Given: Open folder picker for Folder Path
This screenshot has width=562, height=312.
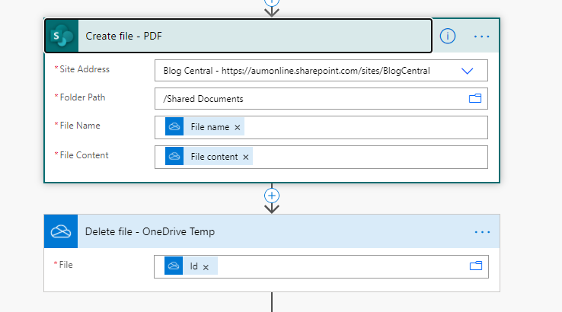Looking at the screenshot, I should tap(475, 98).
